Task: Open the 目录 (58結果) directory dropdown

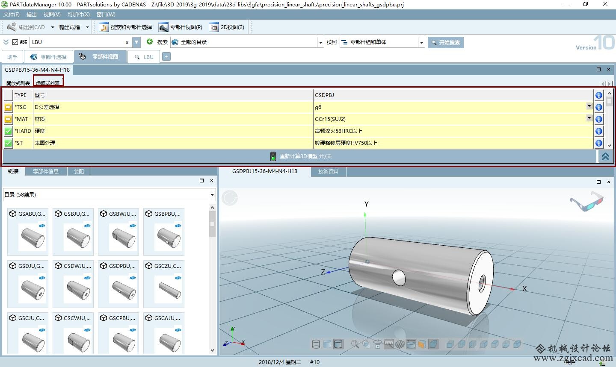Action: (x=212, y=195)
